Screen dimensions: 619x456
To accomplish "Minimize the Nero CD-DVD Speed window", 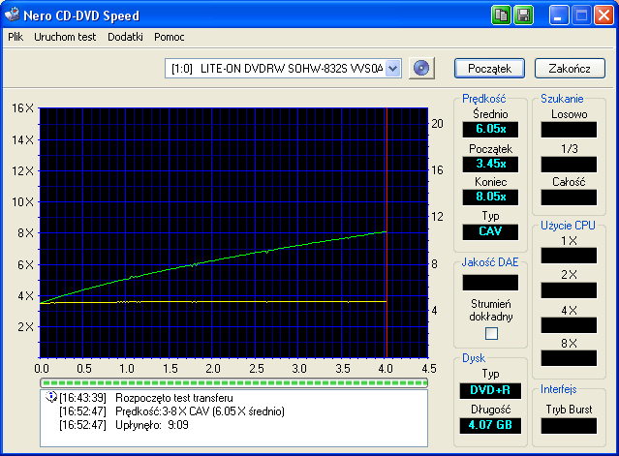I will pos(559,15).
